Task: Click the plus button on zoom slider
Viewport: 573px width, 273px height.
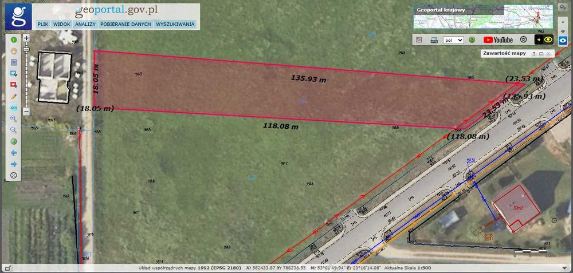Action: (x=26, y=38)
